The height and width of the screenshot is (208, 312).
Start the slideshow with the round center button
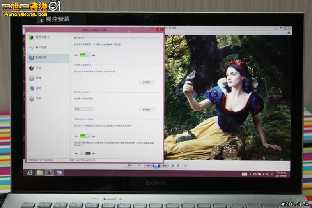(x=156, y=166)
